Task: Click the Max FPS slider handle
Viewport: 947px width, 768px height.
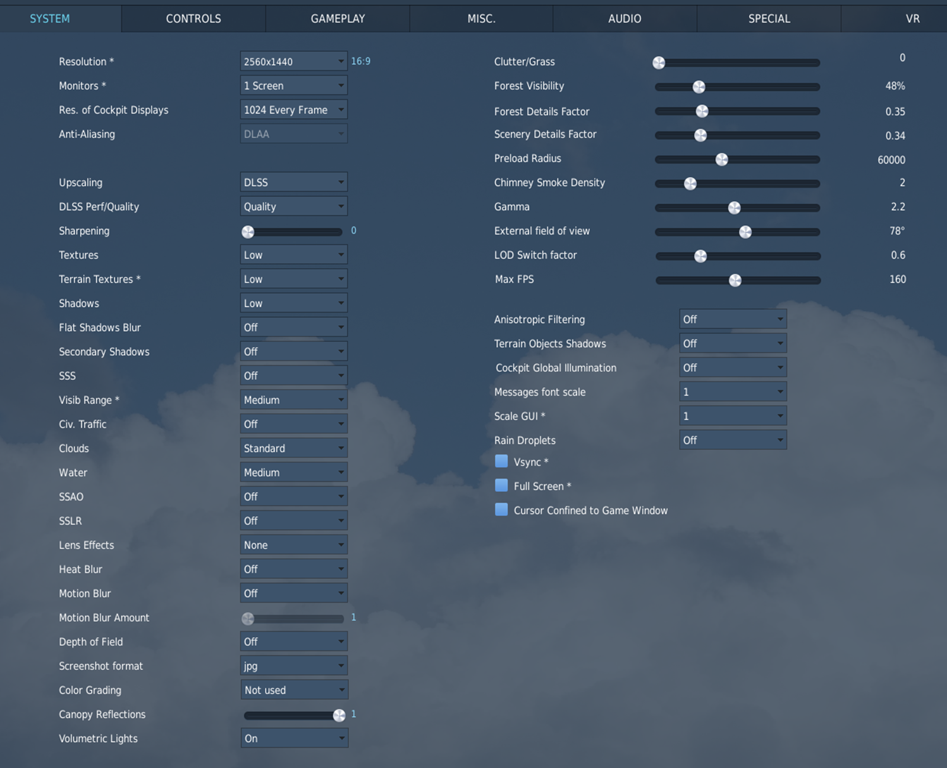Action: click(735, 280)
